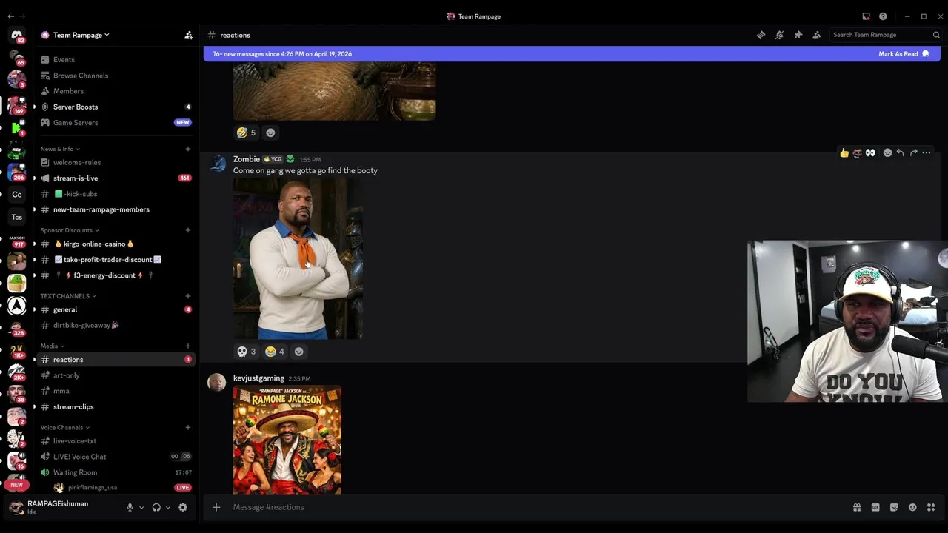Click the new messages banner text
Screen dimensions: 948x533
pyautogui.click(x=282, y=54)
